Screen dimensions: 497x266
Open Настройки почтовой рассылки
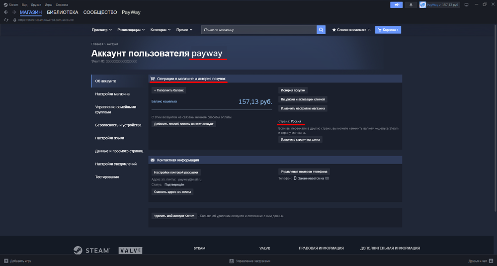click(176, 173)
